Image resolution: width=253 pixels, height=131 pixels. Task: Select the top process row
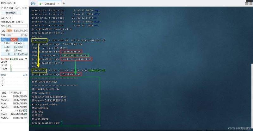[x=14, y=50]
